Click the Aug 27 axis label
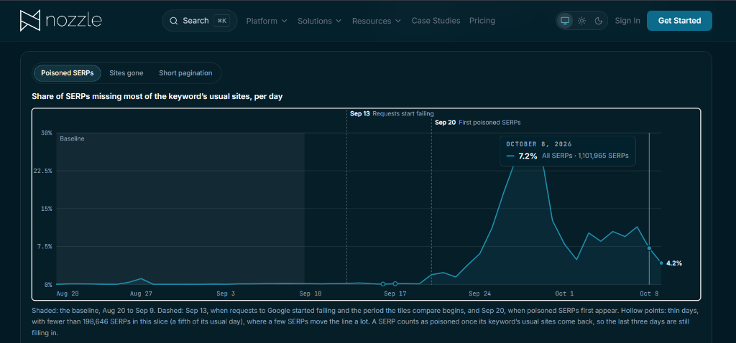Screen dimensions: 736x343 point(142,293)
